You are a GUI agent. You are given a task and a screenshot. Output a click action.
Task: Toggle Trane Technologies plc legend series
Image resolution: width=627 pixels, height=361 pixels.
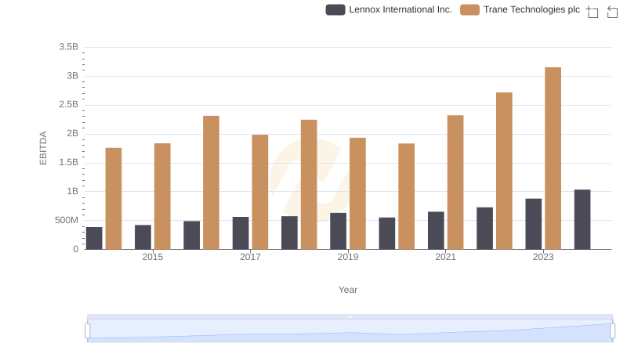point(520,9)
